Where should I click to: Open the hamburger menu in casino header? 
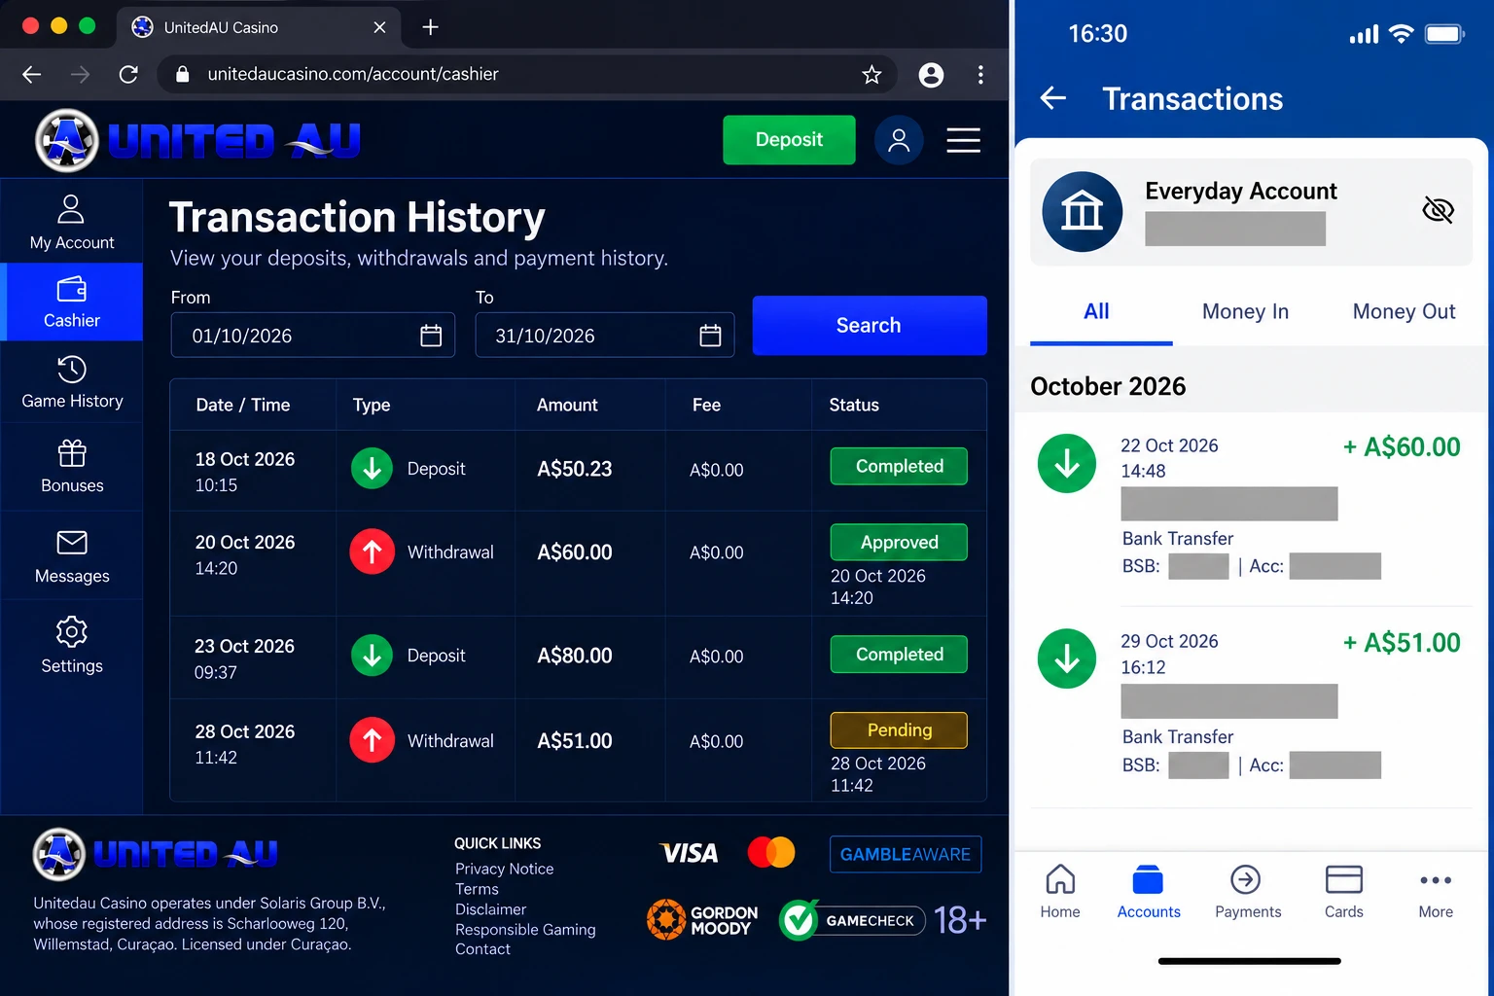(x=963, y=140)
